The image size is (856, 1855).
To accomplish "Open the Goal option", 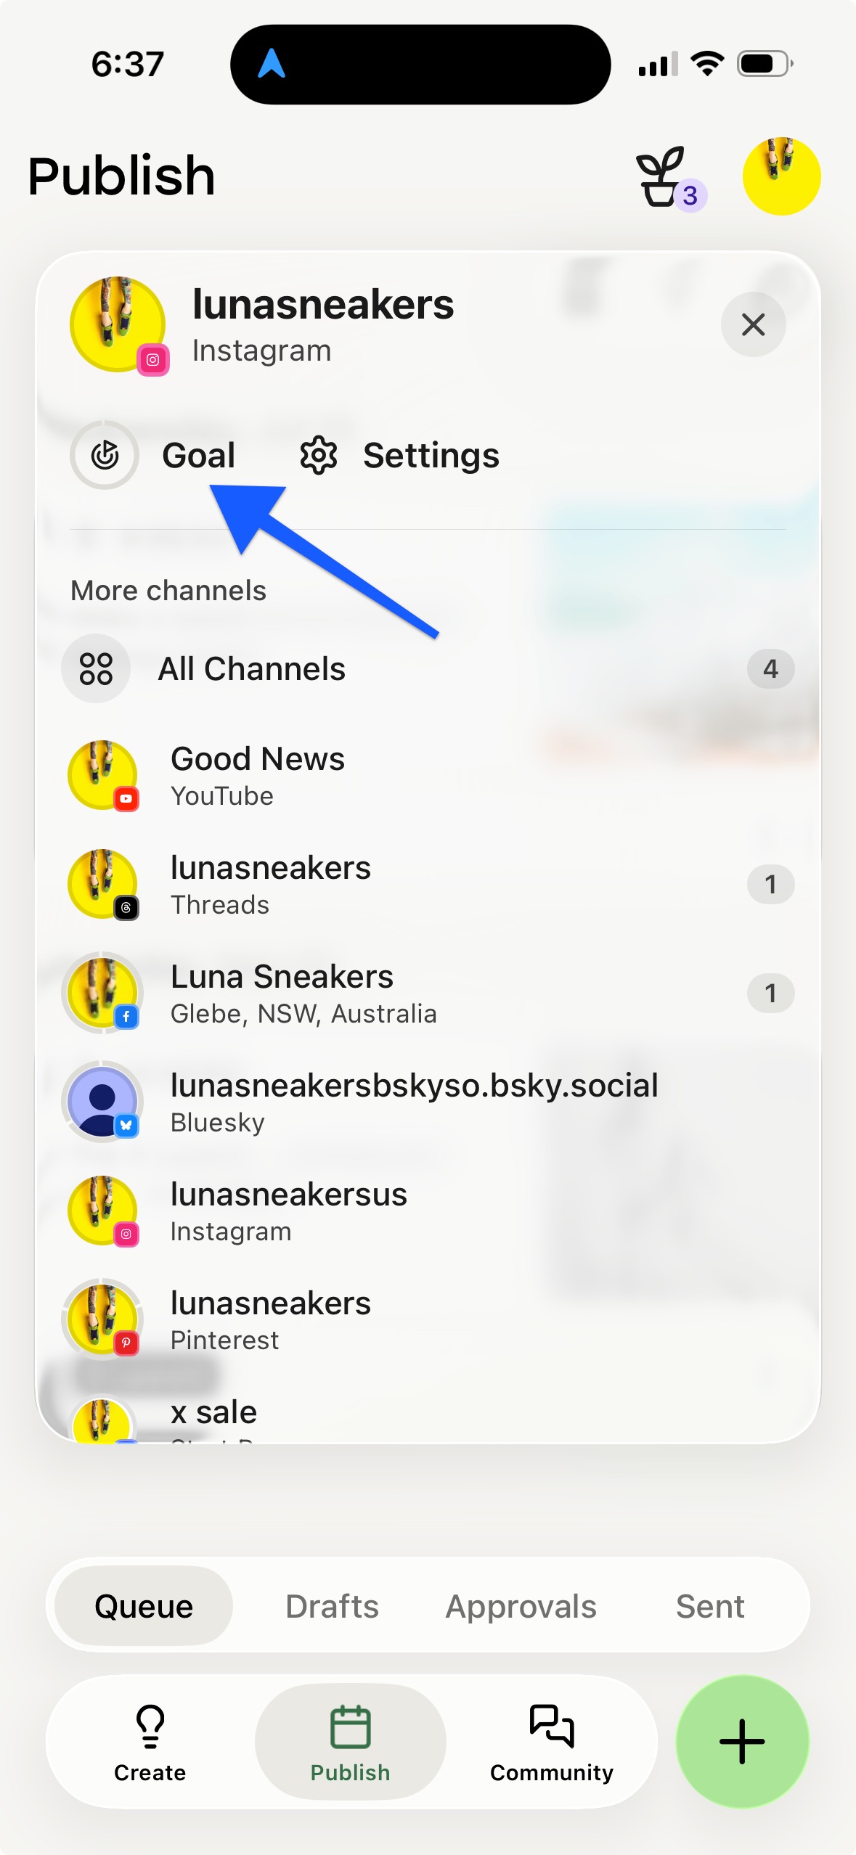I will [153, 455].
